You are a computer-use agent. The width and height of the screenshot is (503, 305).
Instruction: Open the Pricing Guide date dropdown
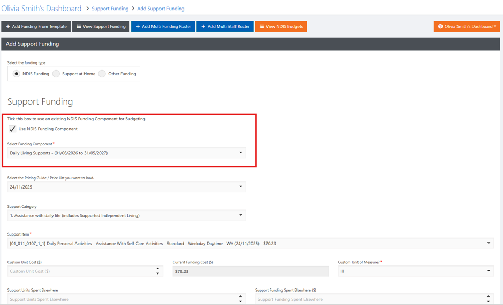point(127,187)
